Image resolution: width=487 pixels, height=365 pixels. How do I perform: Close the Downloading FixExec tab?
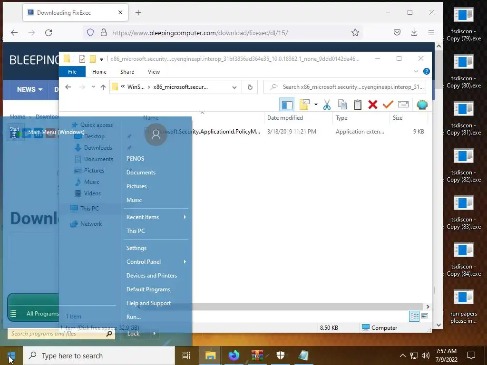tap(120, 12)
